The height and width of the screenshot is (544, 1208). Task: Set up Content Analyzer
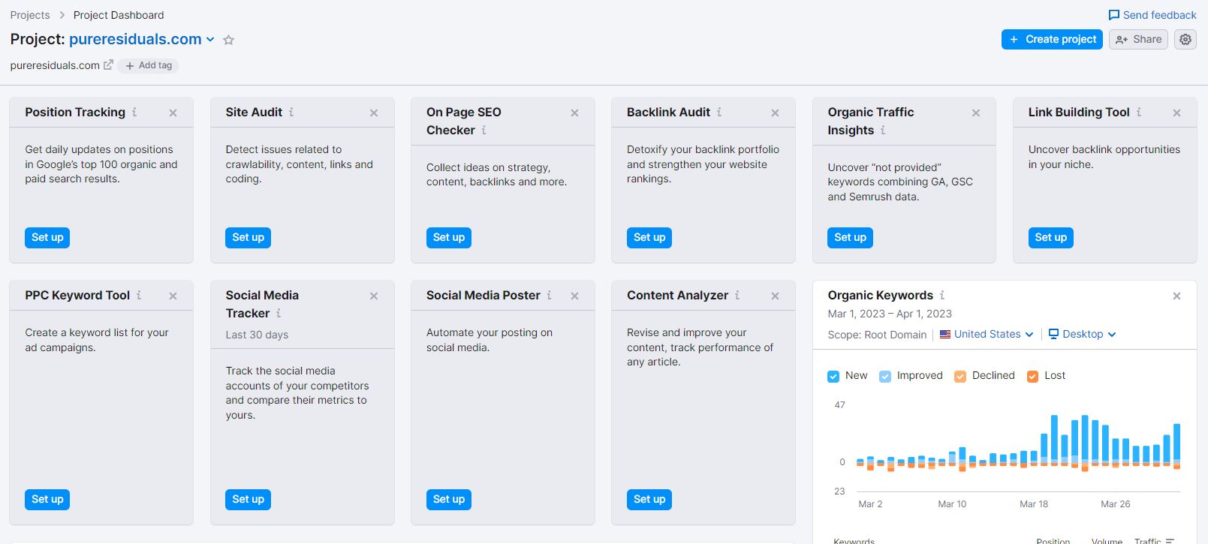pos(649,500)
